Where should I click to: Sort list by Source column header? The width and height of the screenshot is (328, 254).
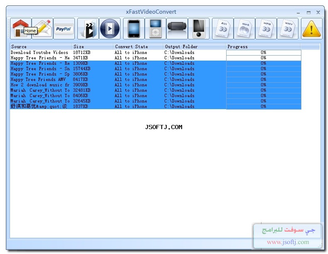41,46
